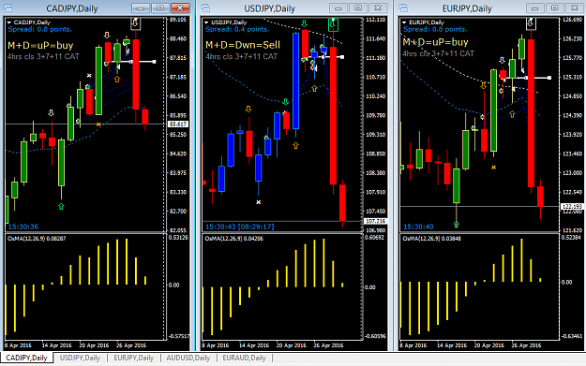
Task: Minimize the USDJPY,Daily chart window
Action: tap(338, 7)
